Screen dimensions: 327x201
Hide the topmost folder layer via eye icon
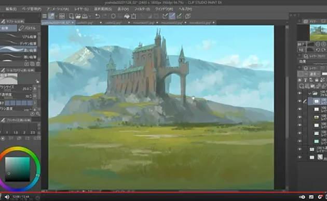299,93
